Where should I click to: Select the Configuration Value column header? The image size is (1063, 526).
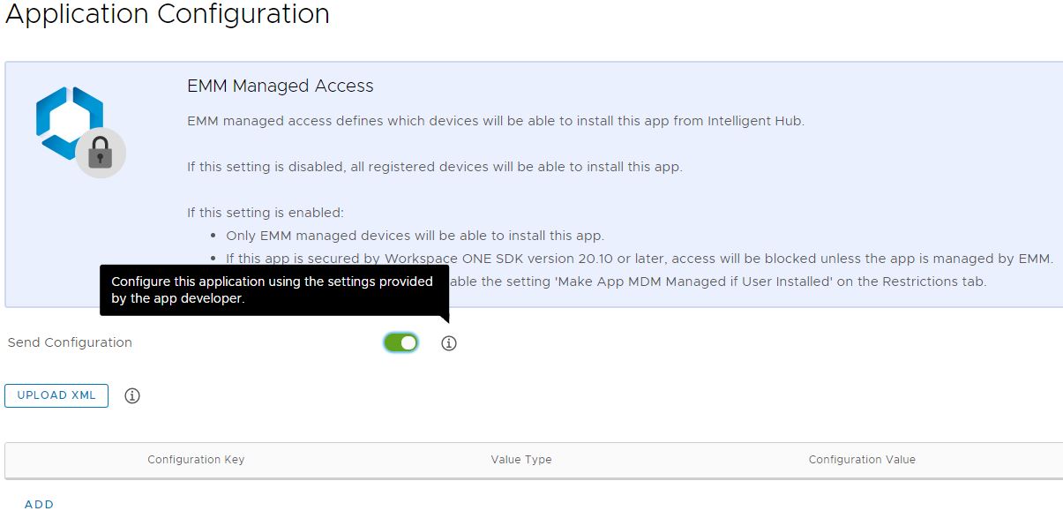tap(862, 460)
